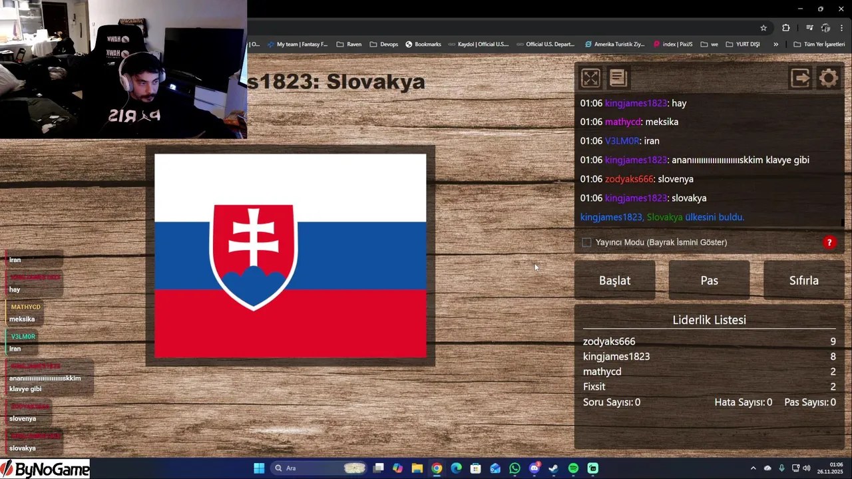
Task: Click the Pas button
Action: point(709,281)
